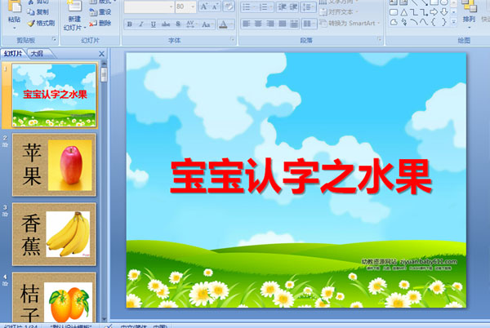Select the Format Painter (格式刷) tool

(x=42, y=23)
